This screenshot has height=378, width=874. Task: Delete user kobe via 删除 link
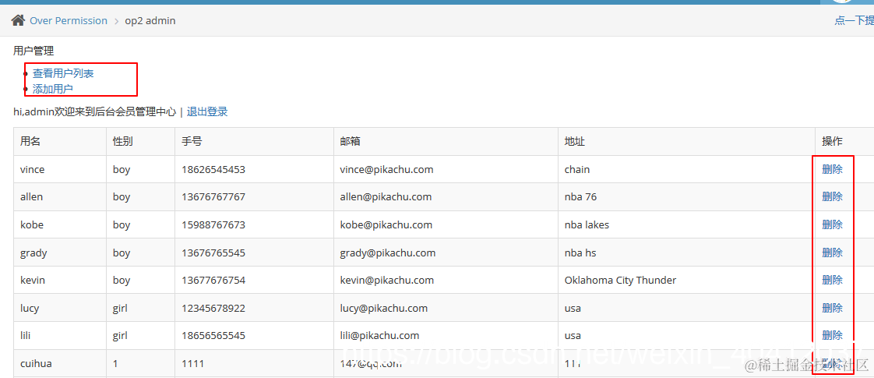coord(832,224)
